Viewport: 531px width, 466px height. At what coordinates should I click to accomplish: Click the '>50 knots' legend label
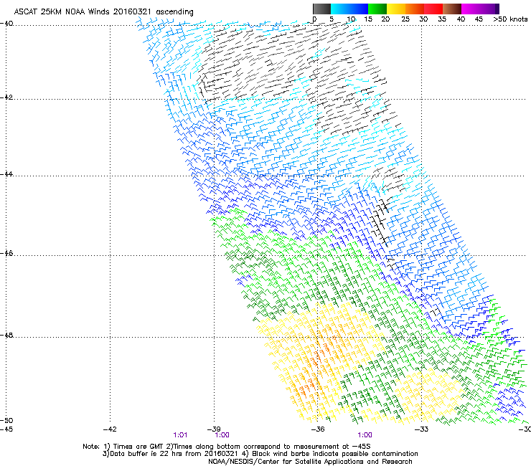(x=510, y=19)
